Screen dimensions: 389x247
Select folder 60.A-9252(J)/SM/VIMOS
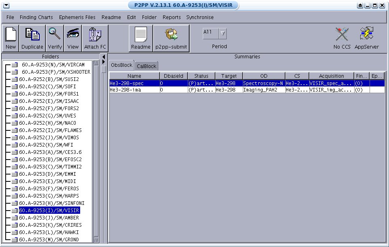[49, 138]
